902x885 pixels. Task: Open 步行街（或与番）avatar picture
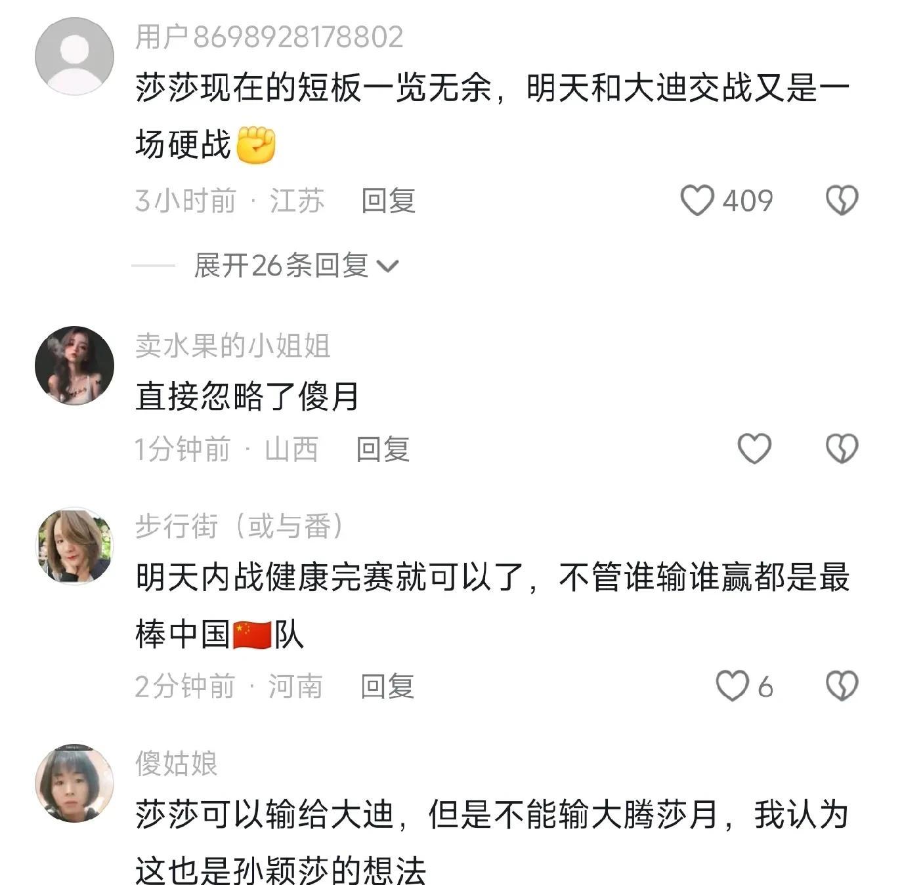[x=74, y=546]
